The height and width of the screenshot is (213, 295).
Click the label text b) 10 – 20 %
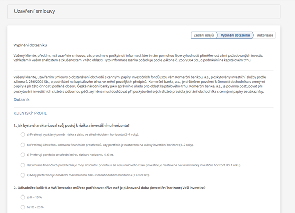coord(35,207)
